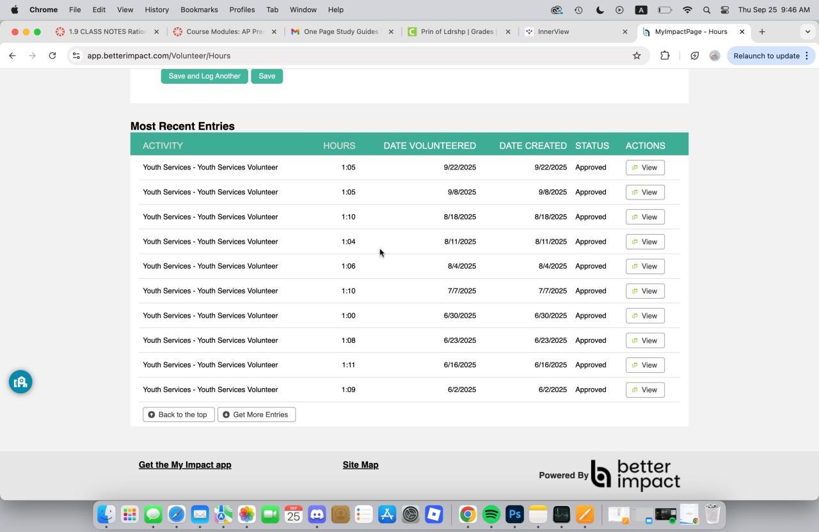View site information icon in address bar
The height and width of the screenshot is (532, 819).
(76, 56)
